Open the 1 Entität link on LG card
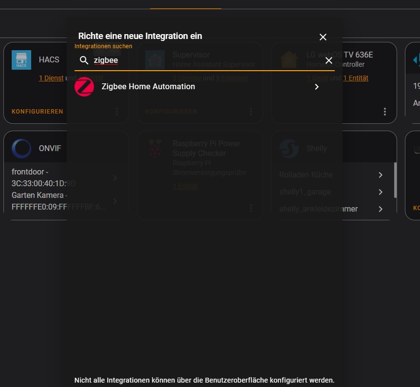The width and height of the screenshot is (420, 387). [356, 78]
